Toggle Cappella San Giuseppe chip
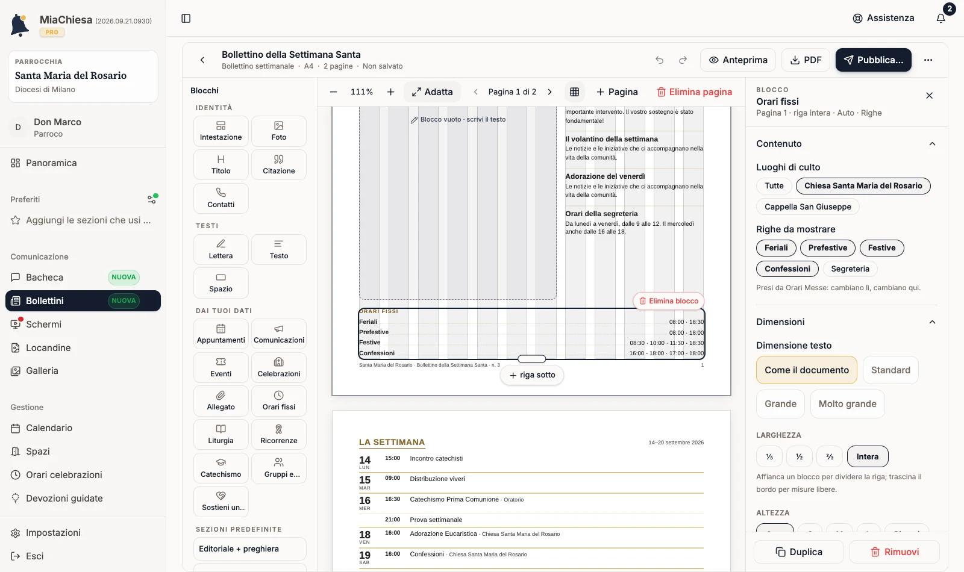 point(808,207)
